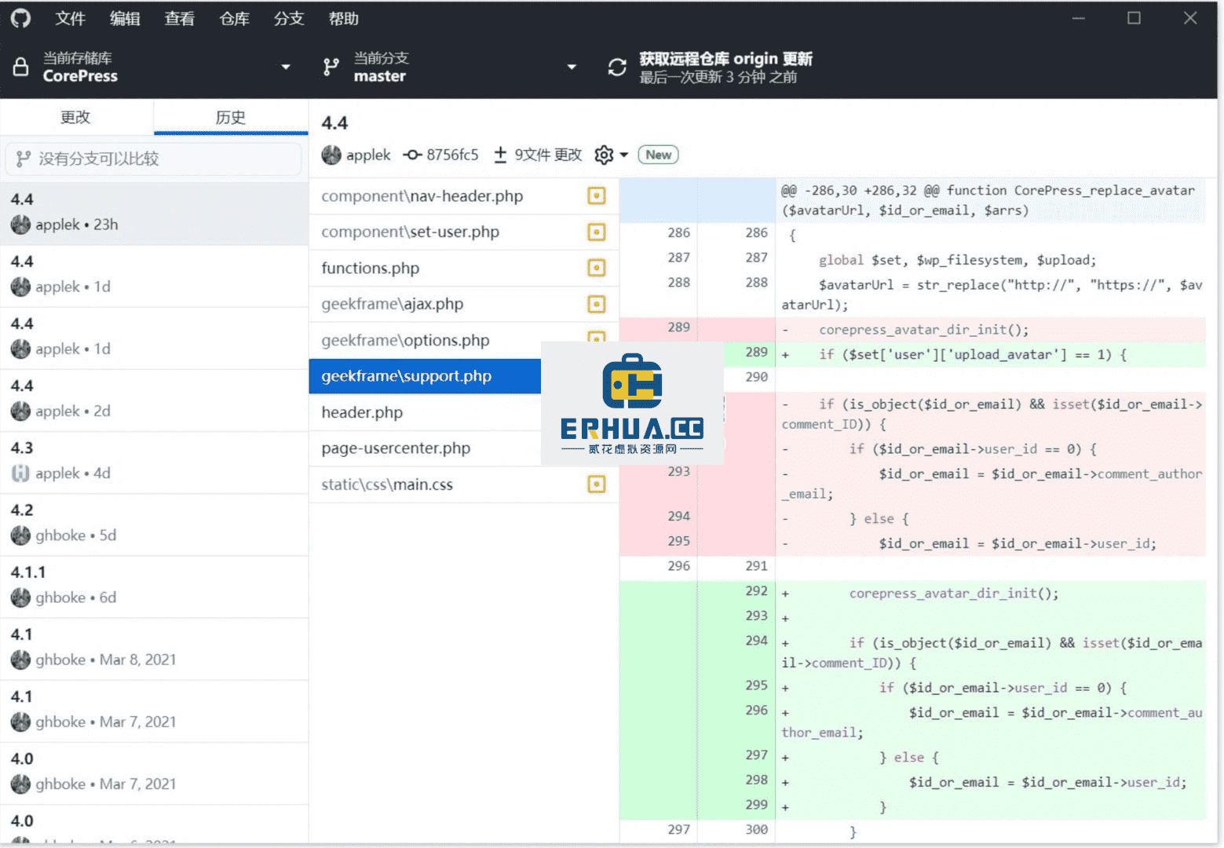The width and height of the screenshot is (1224, 848).
Task: Click the modified icon beside component\nav-header.php
Action: [x=596, y=196]
